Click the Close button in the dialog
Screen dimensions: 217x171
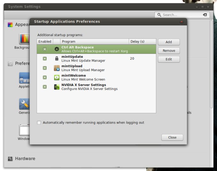(172, 138)
